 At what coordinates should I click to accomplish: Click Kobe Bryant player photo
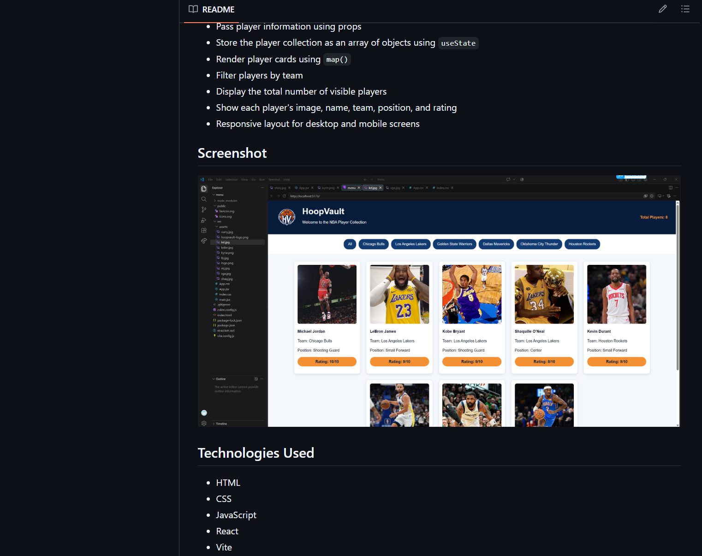coord(472,294)
